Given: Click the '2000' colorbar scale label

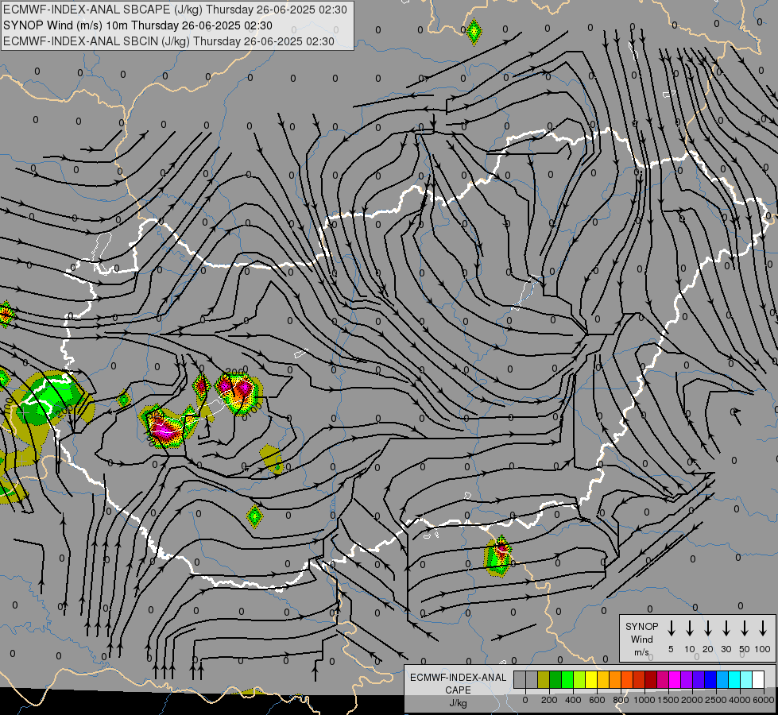Looking at the screenshot, I should pyautogui.click(x=692, y=700).
